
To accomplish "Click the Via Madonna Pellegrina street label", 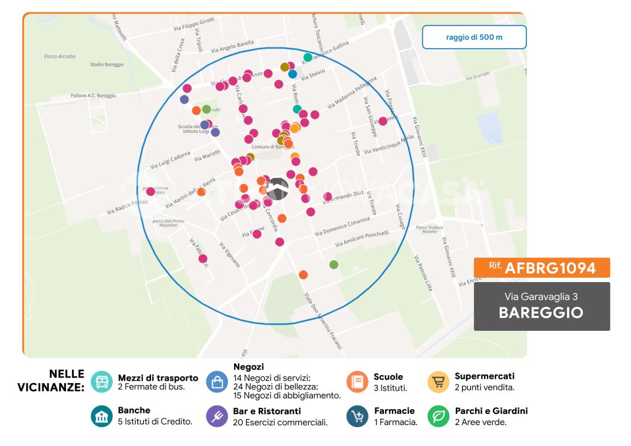I will 352,92.
